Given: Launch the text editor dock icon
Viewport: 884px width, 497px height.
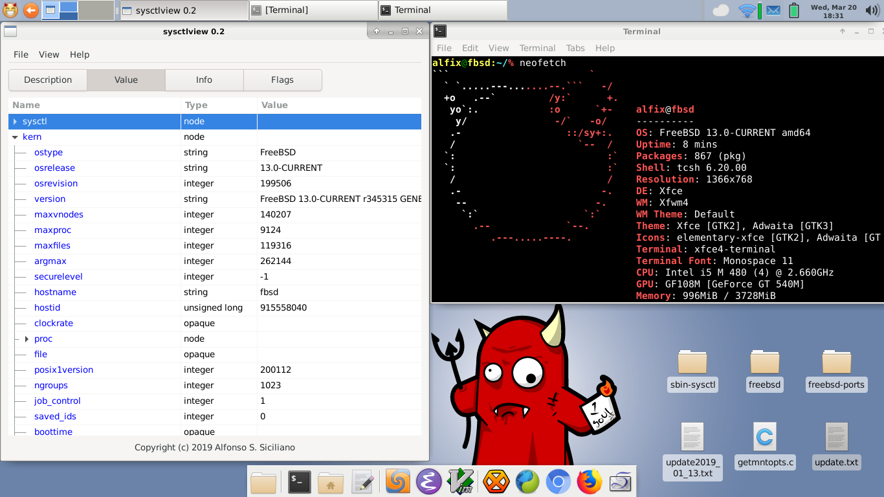Looking at the screenshot, I should [x=362, y=482].
